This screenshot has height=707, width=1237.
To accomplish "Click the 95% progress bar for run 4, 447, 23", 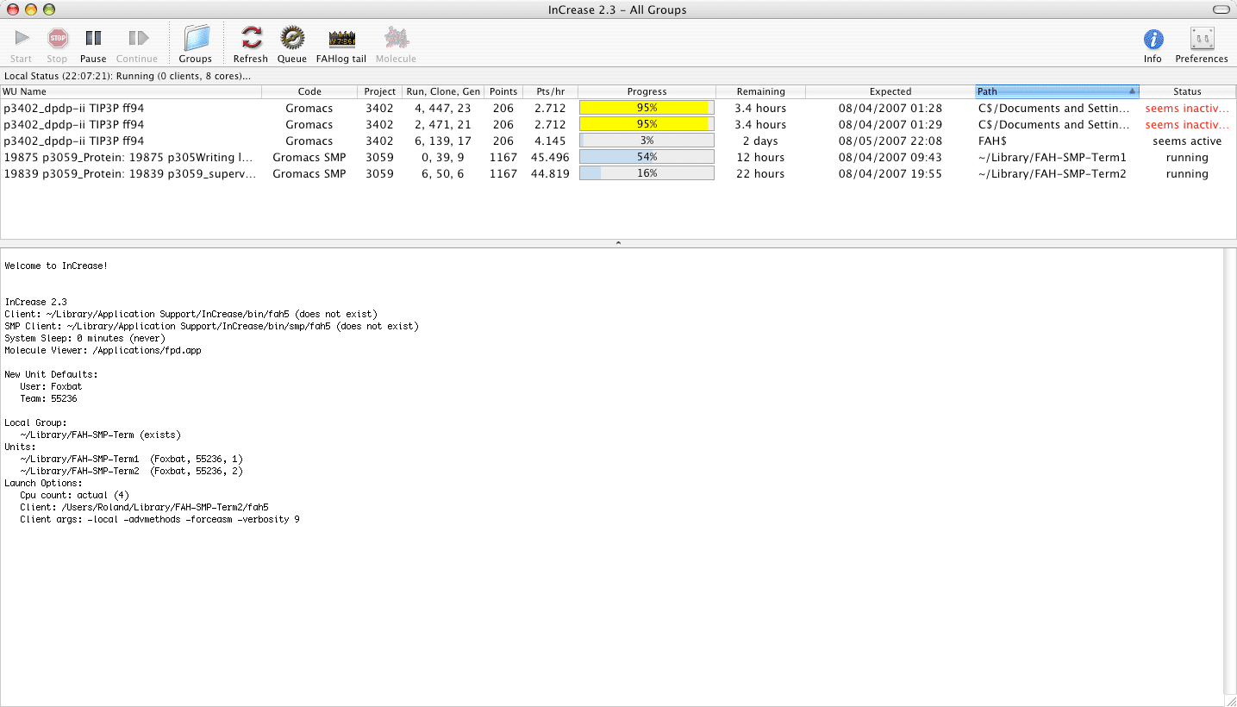I will 647,109.
